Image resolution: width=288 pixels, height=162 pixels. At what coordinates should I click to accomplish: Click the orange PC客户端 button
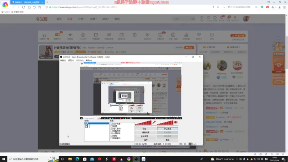238,36
